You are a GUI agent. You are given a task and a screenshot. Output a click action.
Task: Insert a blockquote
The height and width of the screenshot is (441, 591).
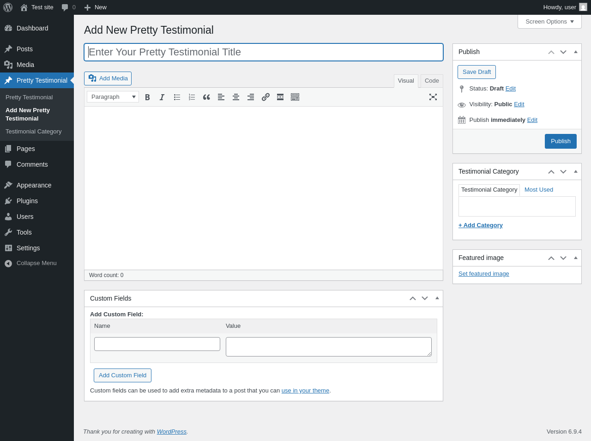point(206,97)
